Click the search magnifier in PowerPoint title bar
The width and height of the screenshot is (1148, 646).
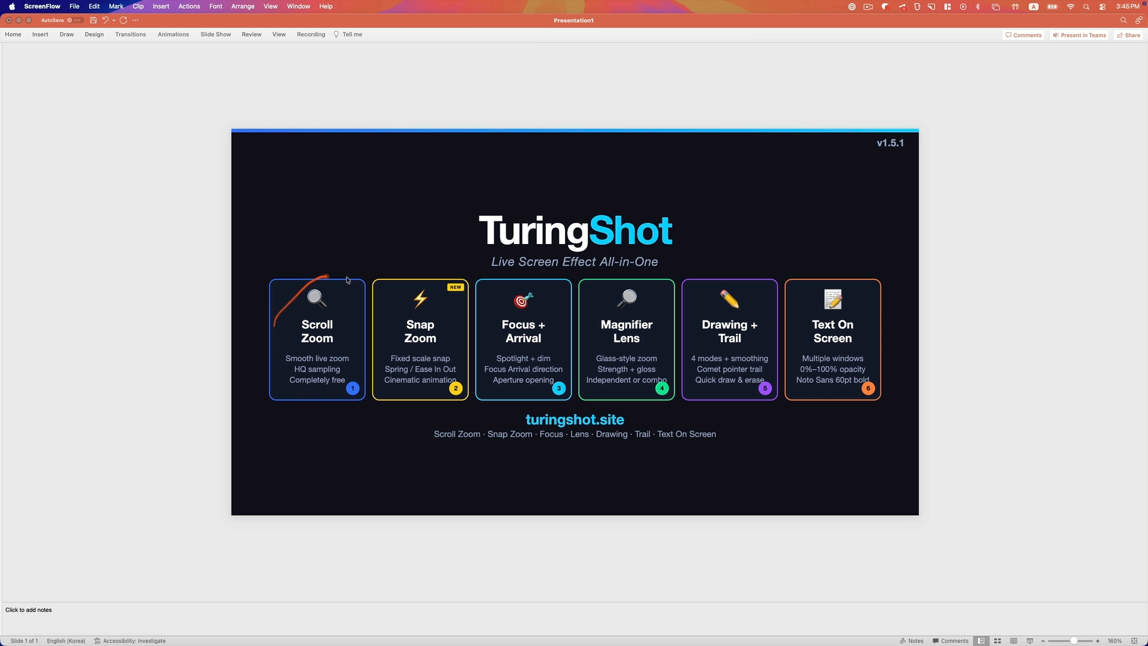tap(1123, 20)
